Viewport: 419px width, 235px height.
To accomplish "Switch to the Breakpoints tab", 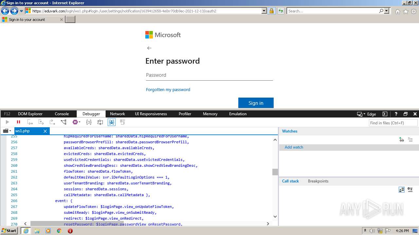I will (x=318, y=181).
